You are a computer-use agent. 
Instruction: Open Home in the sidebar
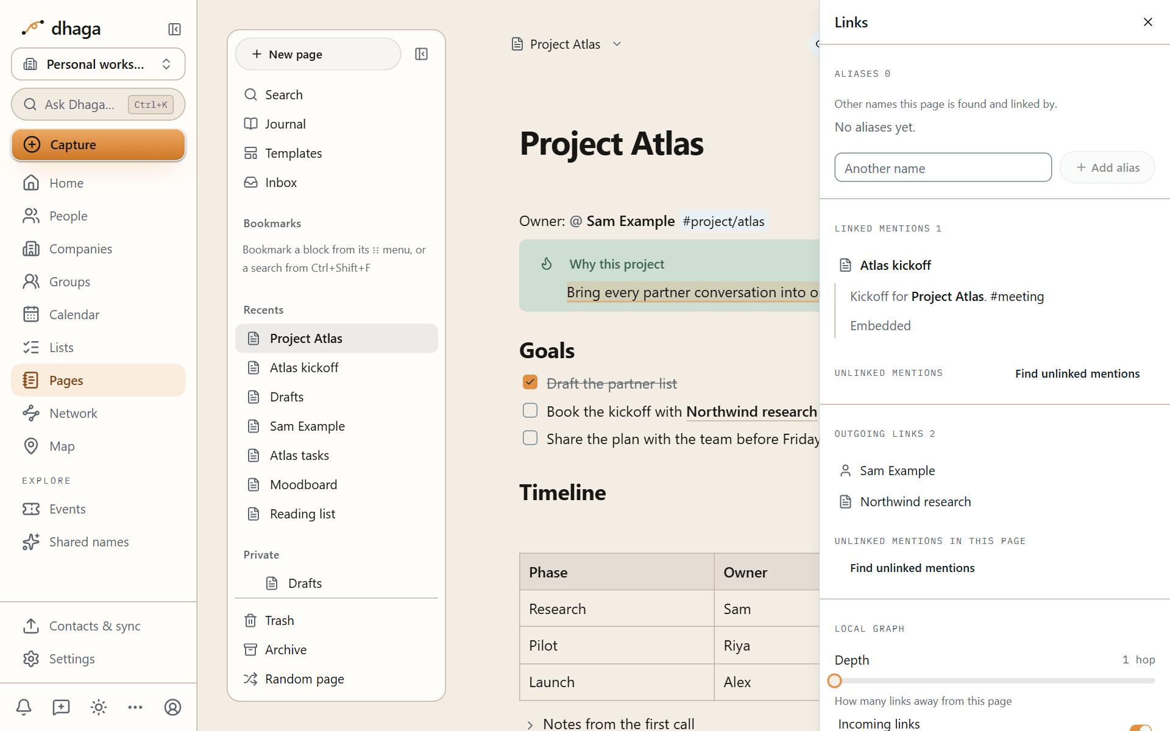pos(98,183)
